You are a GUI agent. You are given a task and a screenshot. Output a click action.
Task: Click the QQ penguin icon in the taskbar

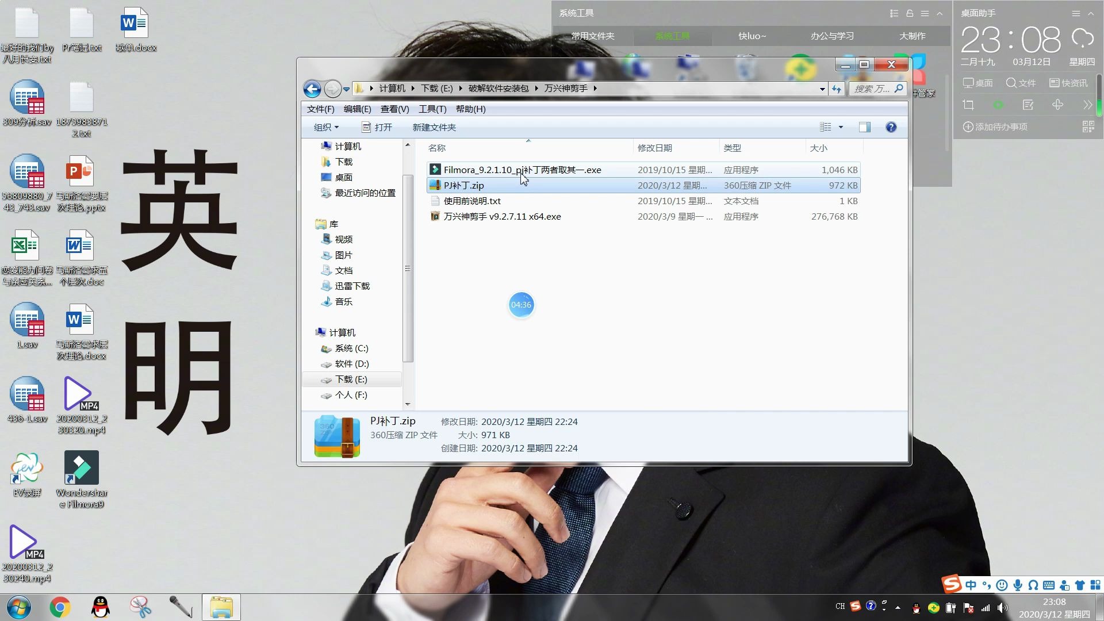pos(101,607)
